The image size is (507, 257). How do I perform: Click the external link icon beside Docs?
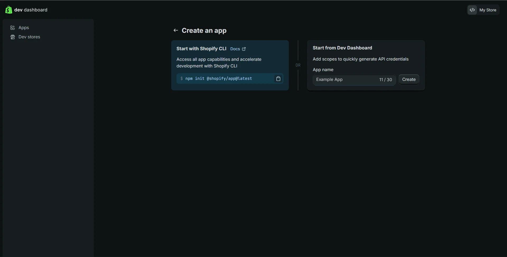[244, 49]
